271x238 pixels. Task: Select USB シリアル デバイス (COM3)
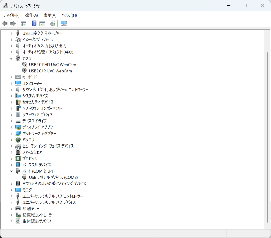(53, 177)
